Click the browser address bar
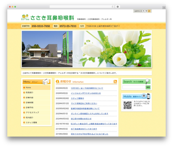The image size is (173, 147). pos(82,7)
